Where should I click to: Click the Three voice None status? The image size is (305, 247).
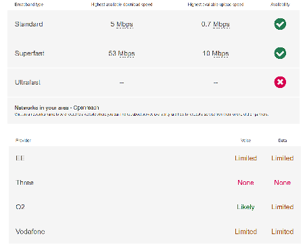(245, 183)
